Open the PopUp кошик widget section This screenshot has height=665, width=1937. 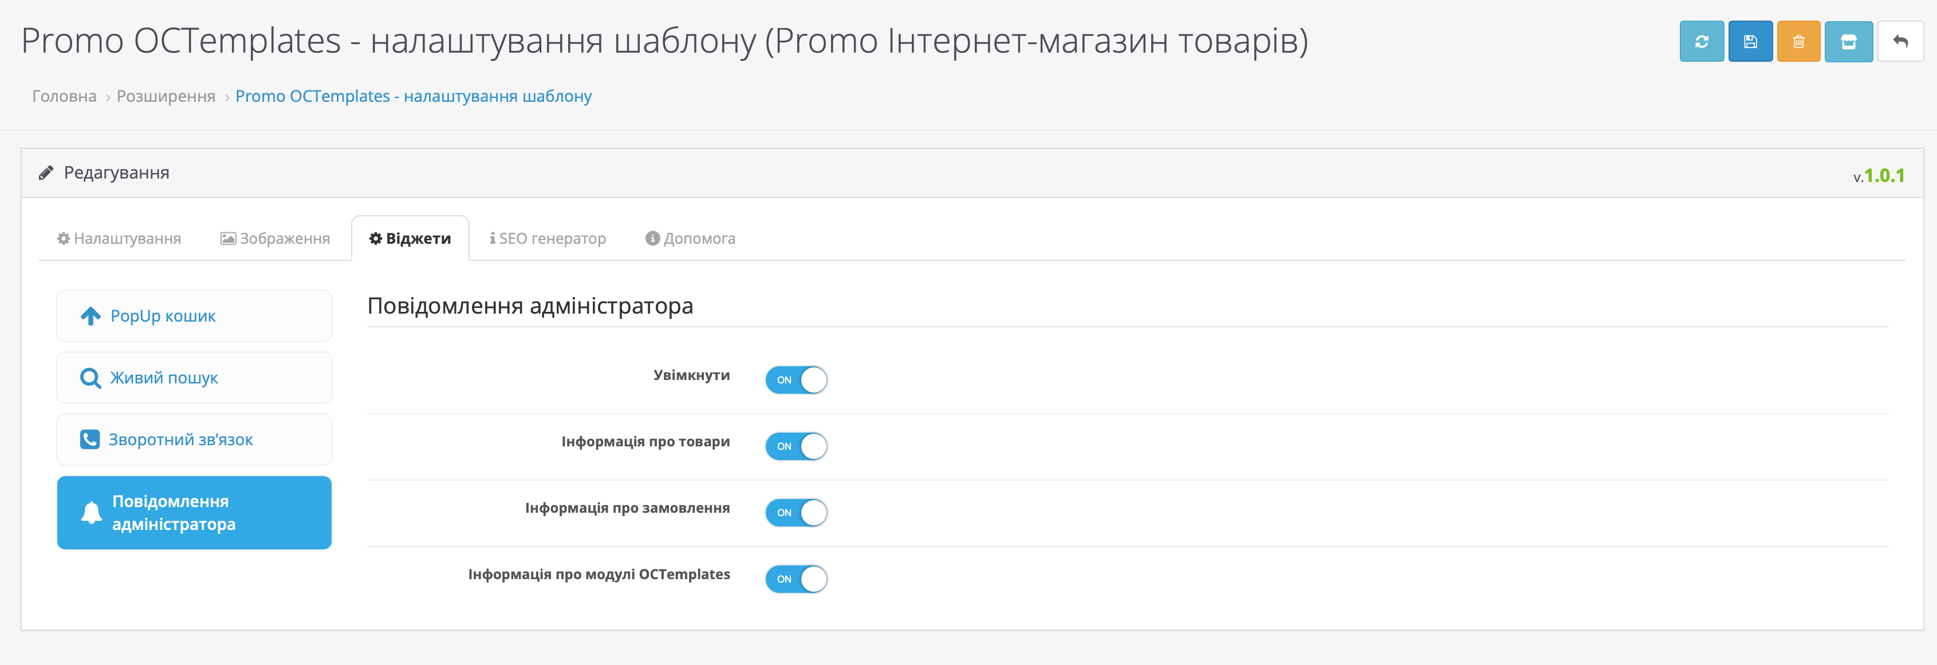(x=194, y=316)
